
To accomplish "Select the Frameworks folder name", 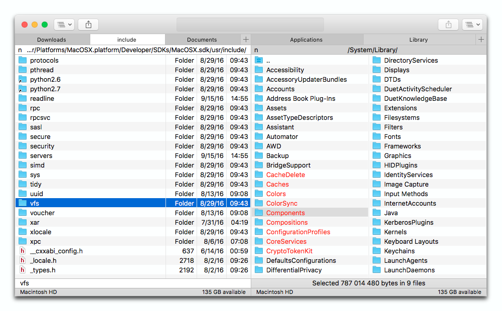I will coord(402,146).
